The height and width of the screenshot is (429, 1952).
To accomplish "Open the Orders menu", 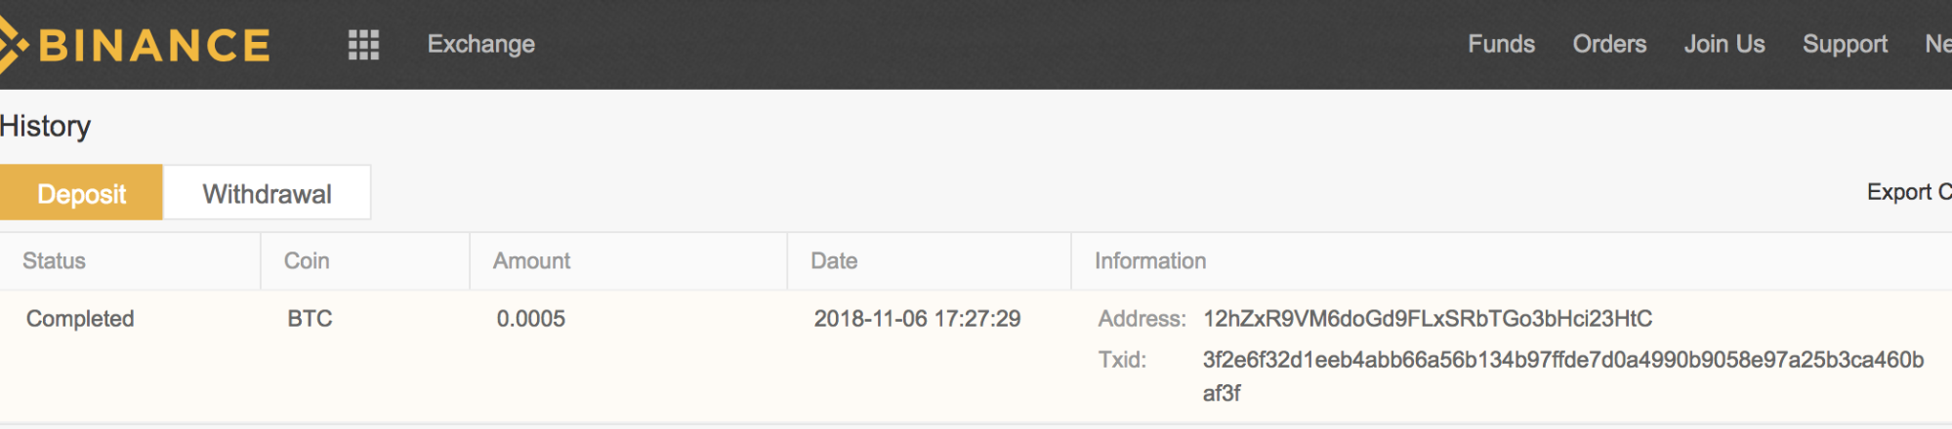I will click(1609, 44).
